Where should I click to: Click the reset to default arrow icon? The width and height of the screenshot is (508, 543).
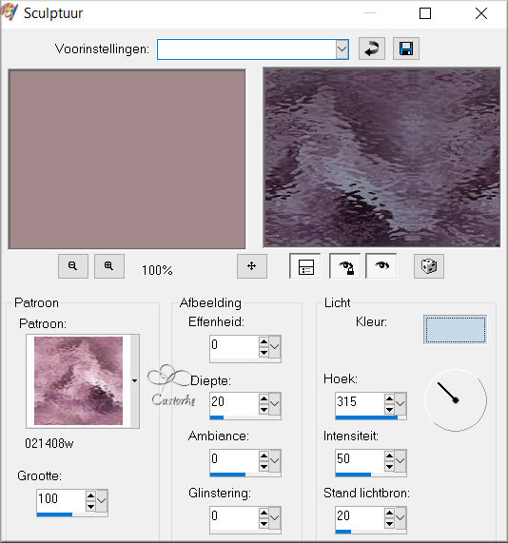[371, 48]
